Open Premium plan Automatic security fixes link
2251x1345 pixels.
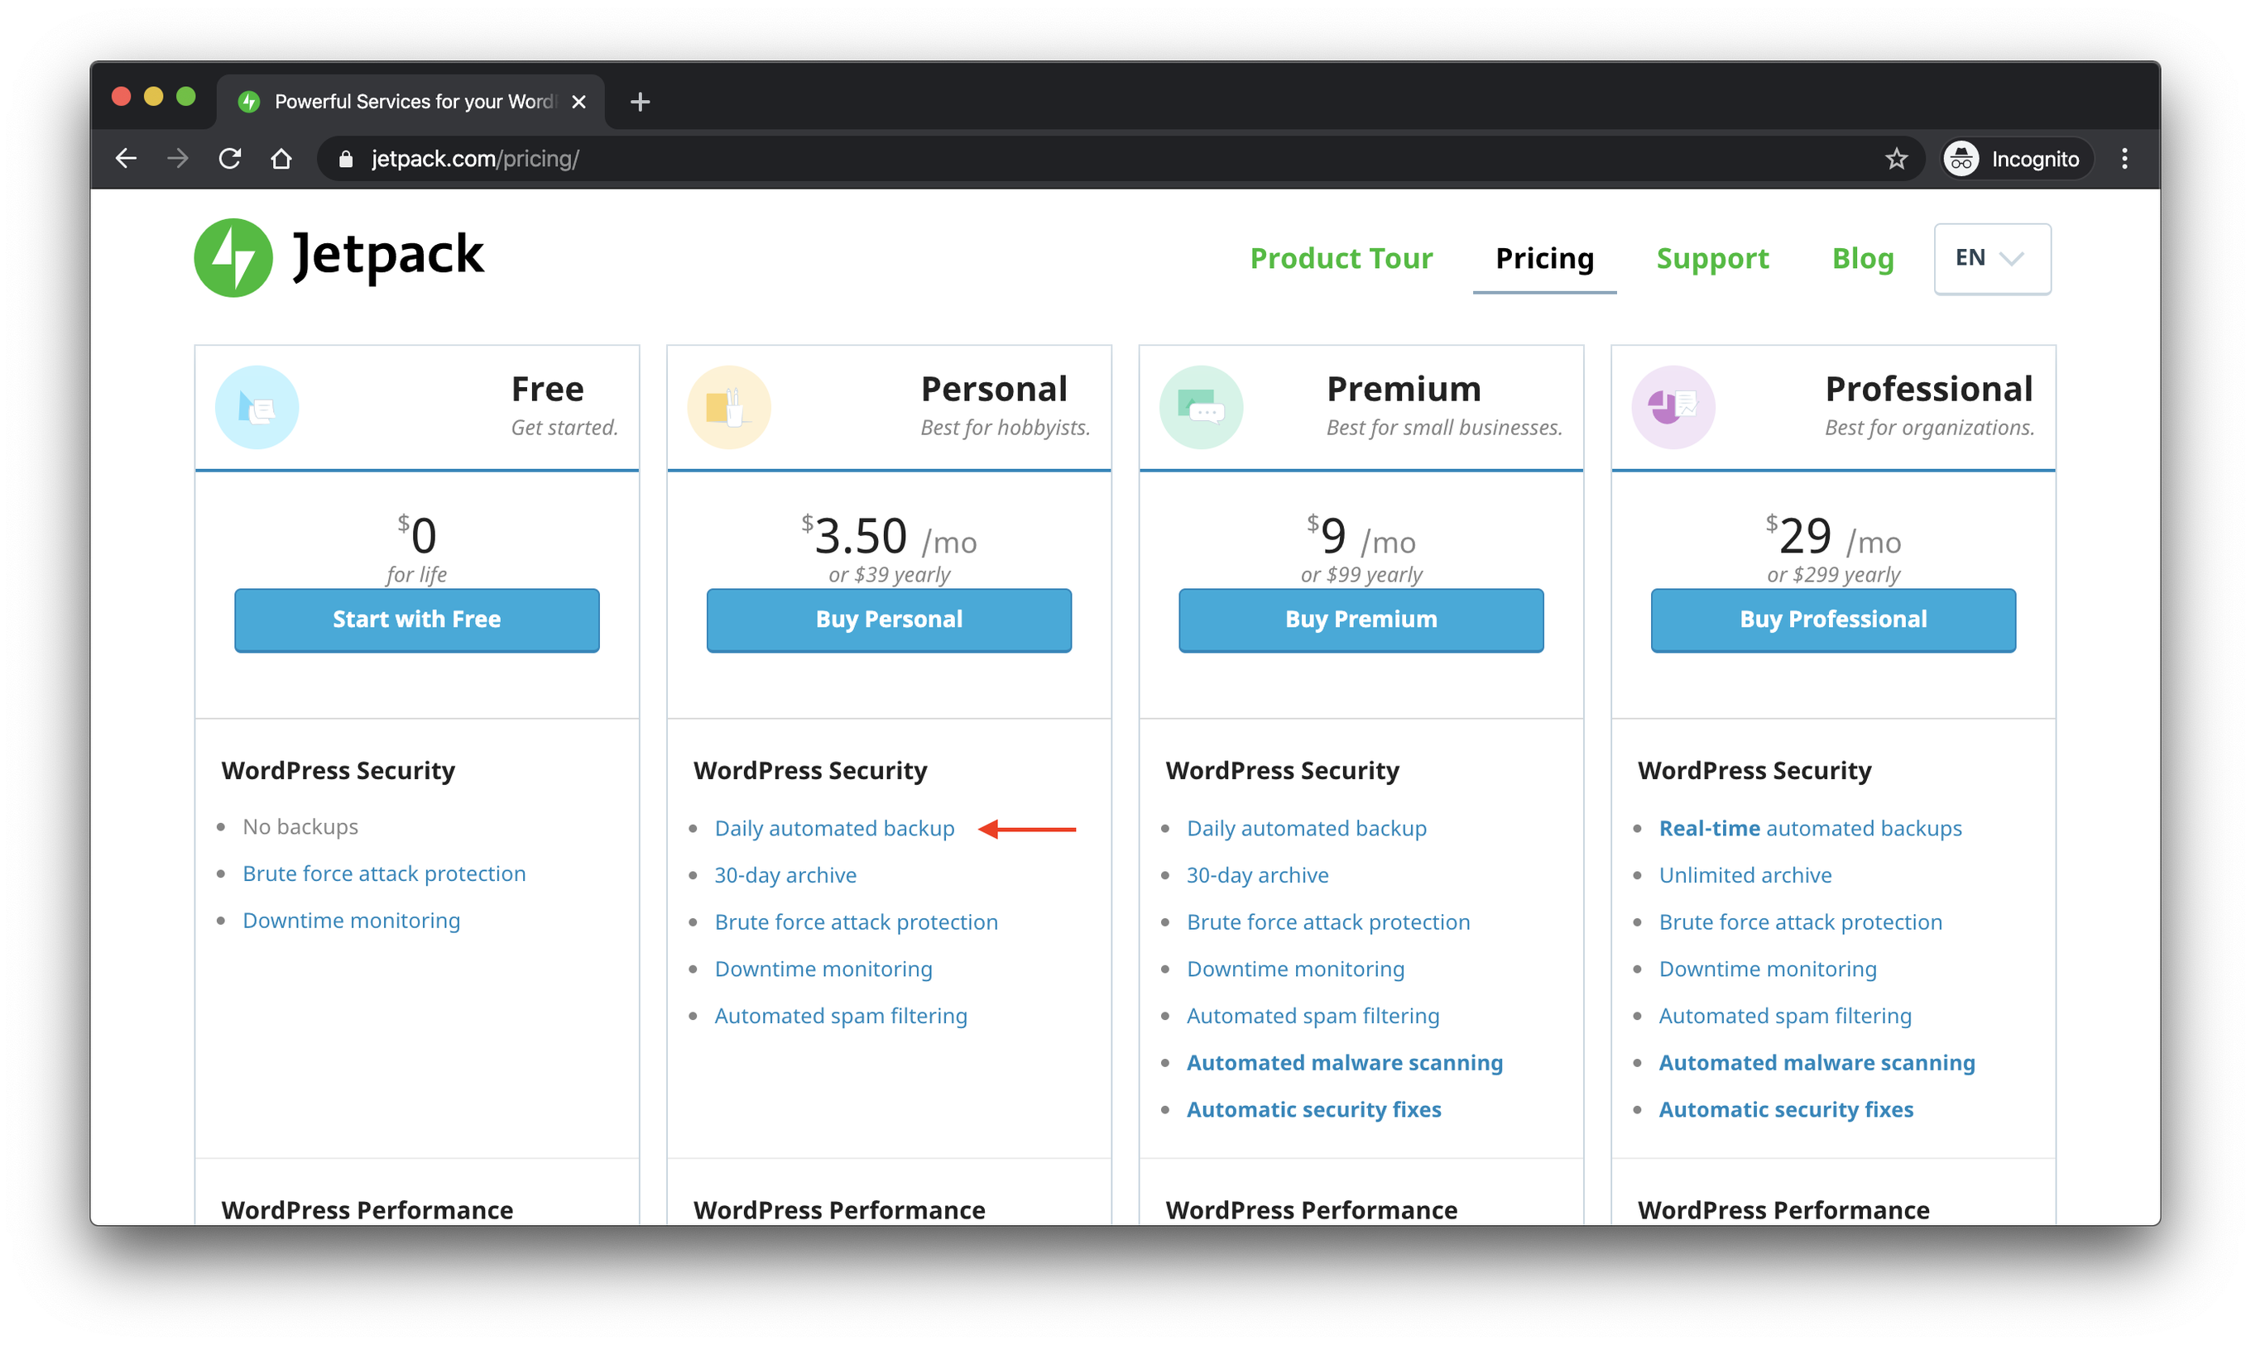tap(1313, 1109)
